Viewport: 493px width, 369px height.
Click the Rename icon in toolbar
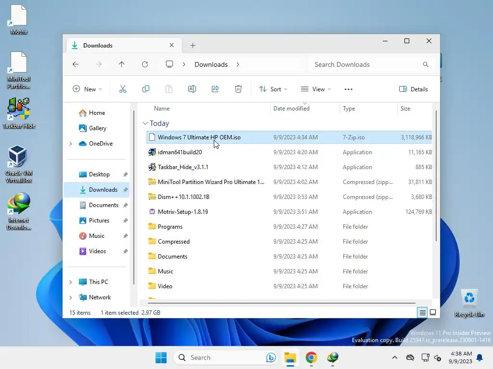pos(192,89)
